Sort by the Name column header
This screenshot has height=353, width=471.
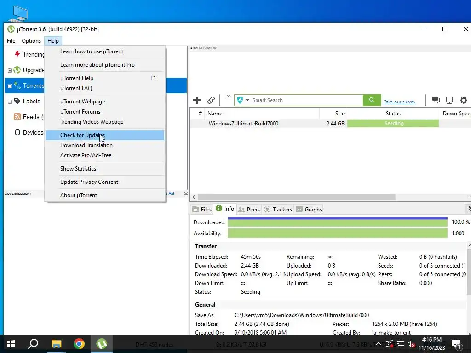click(262, 114)
